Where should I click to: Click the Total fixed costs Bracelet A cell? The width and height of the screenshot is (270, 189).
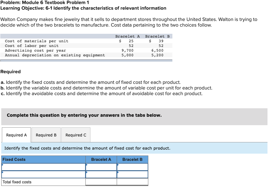[x=101, y=181]
